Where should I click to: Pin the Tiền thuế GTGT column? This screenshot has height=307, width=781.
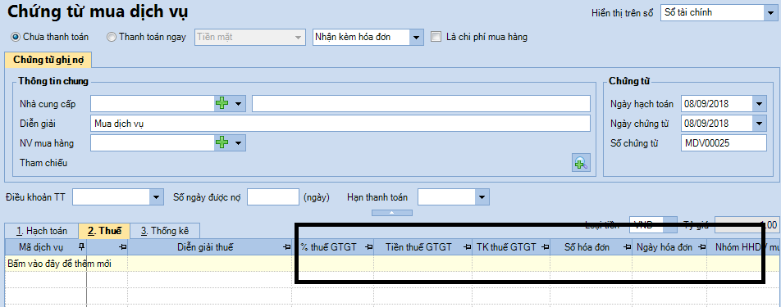[467, 247]
